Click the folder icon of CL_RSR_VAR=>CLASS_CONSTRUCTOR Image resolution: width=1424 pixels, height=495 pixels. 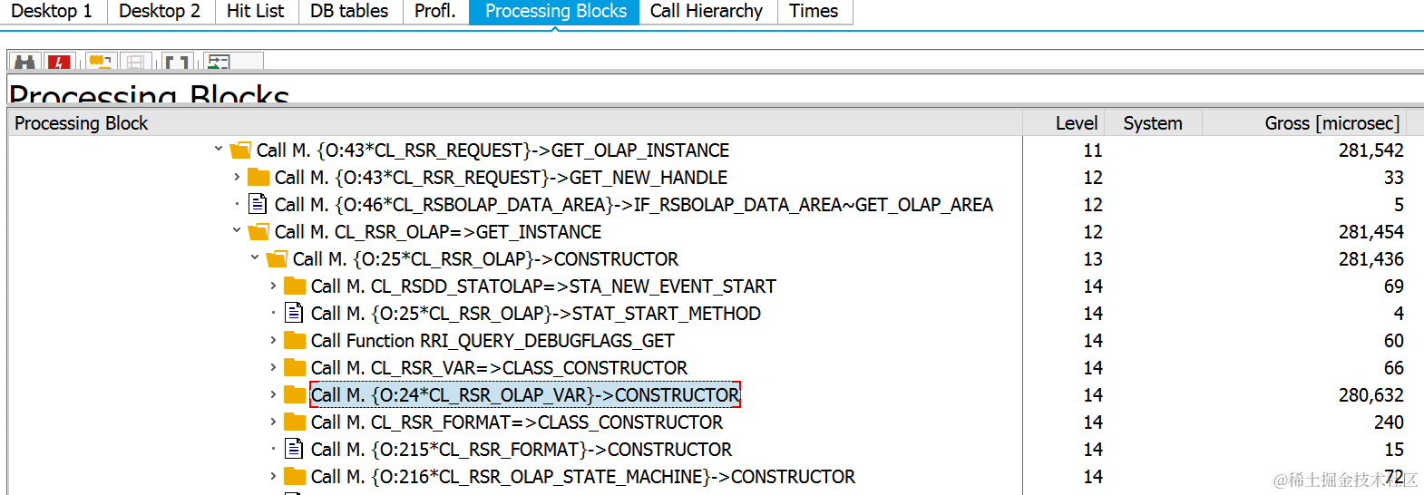[295, 368]
